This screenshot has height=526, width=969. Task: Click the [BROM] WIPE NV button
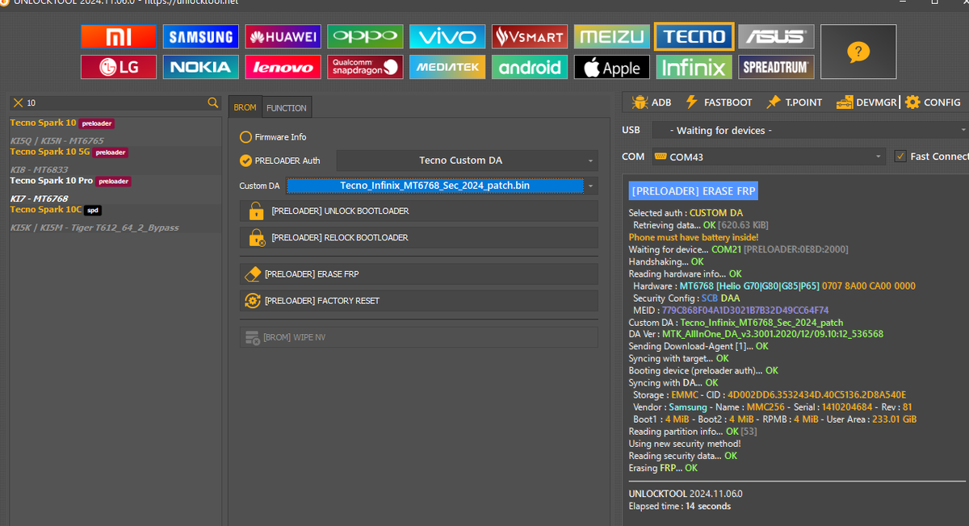coord(419,337)
